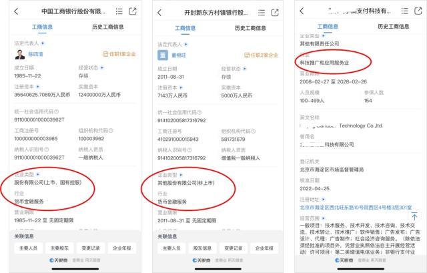Tap info icon beside 企业类型 on 支付科技 page
This screenshot has height=273, width=427.
(324, 35)
